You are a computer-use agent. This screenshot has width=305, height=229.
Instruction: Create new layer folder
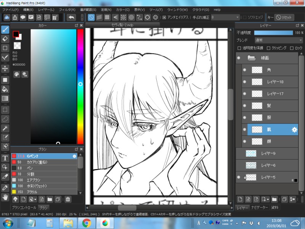tap(274, 199)
